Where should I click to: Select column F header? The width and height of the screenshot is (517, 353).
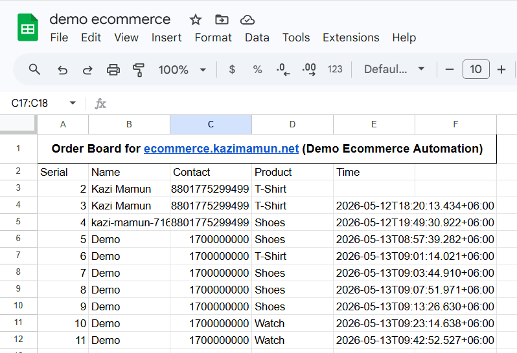click(455, 124)
